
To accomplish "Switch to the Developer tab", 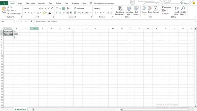I will [x=75, y=3].
